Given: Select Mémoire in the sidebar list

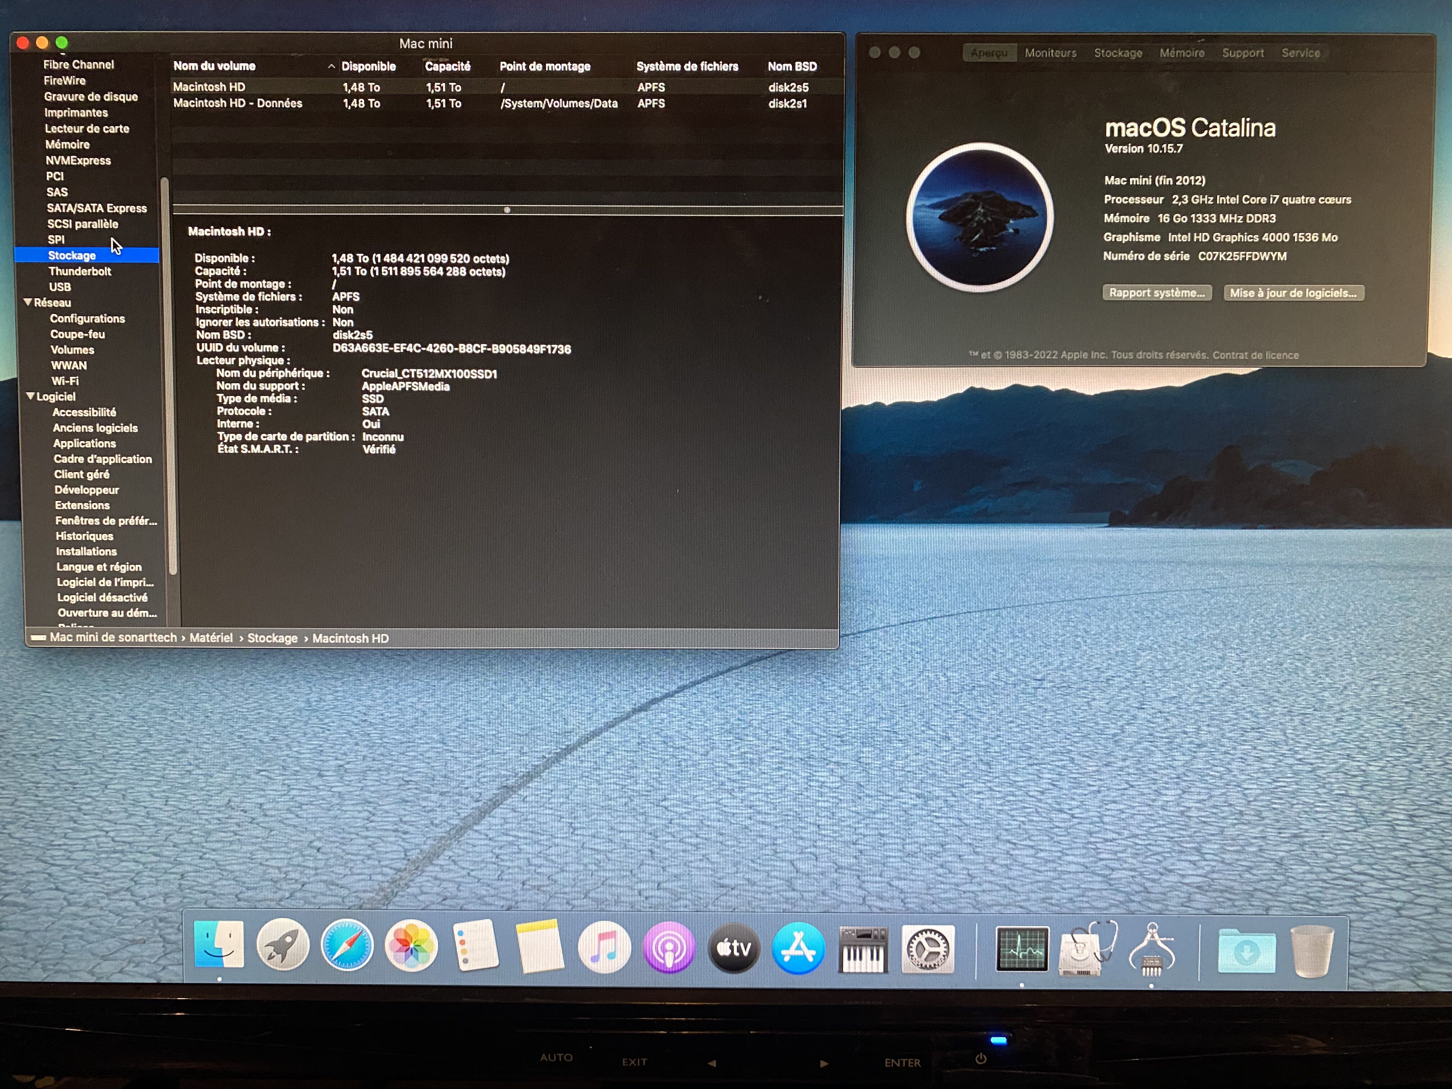Looking at the screenshot, I should [x=68, y=144].
